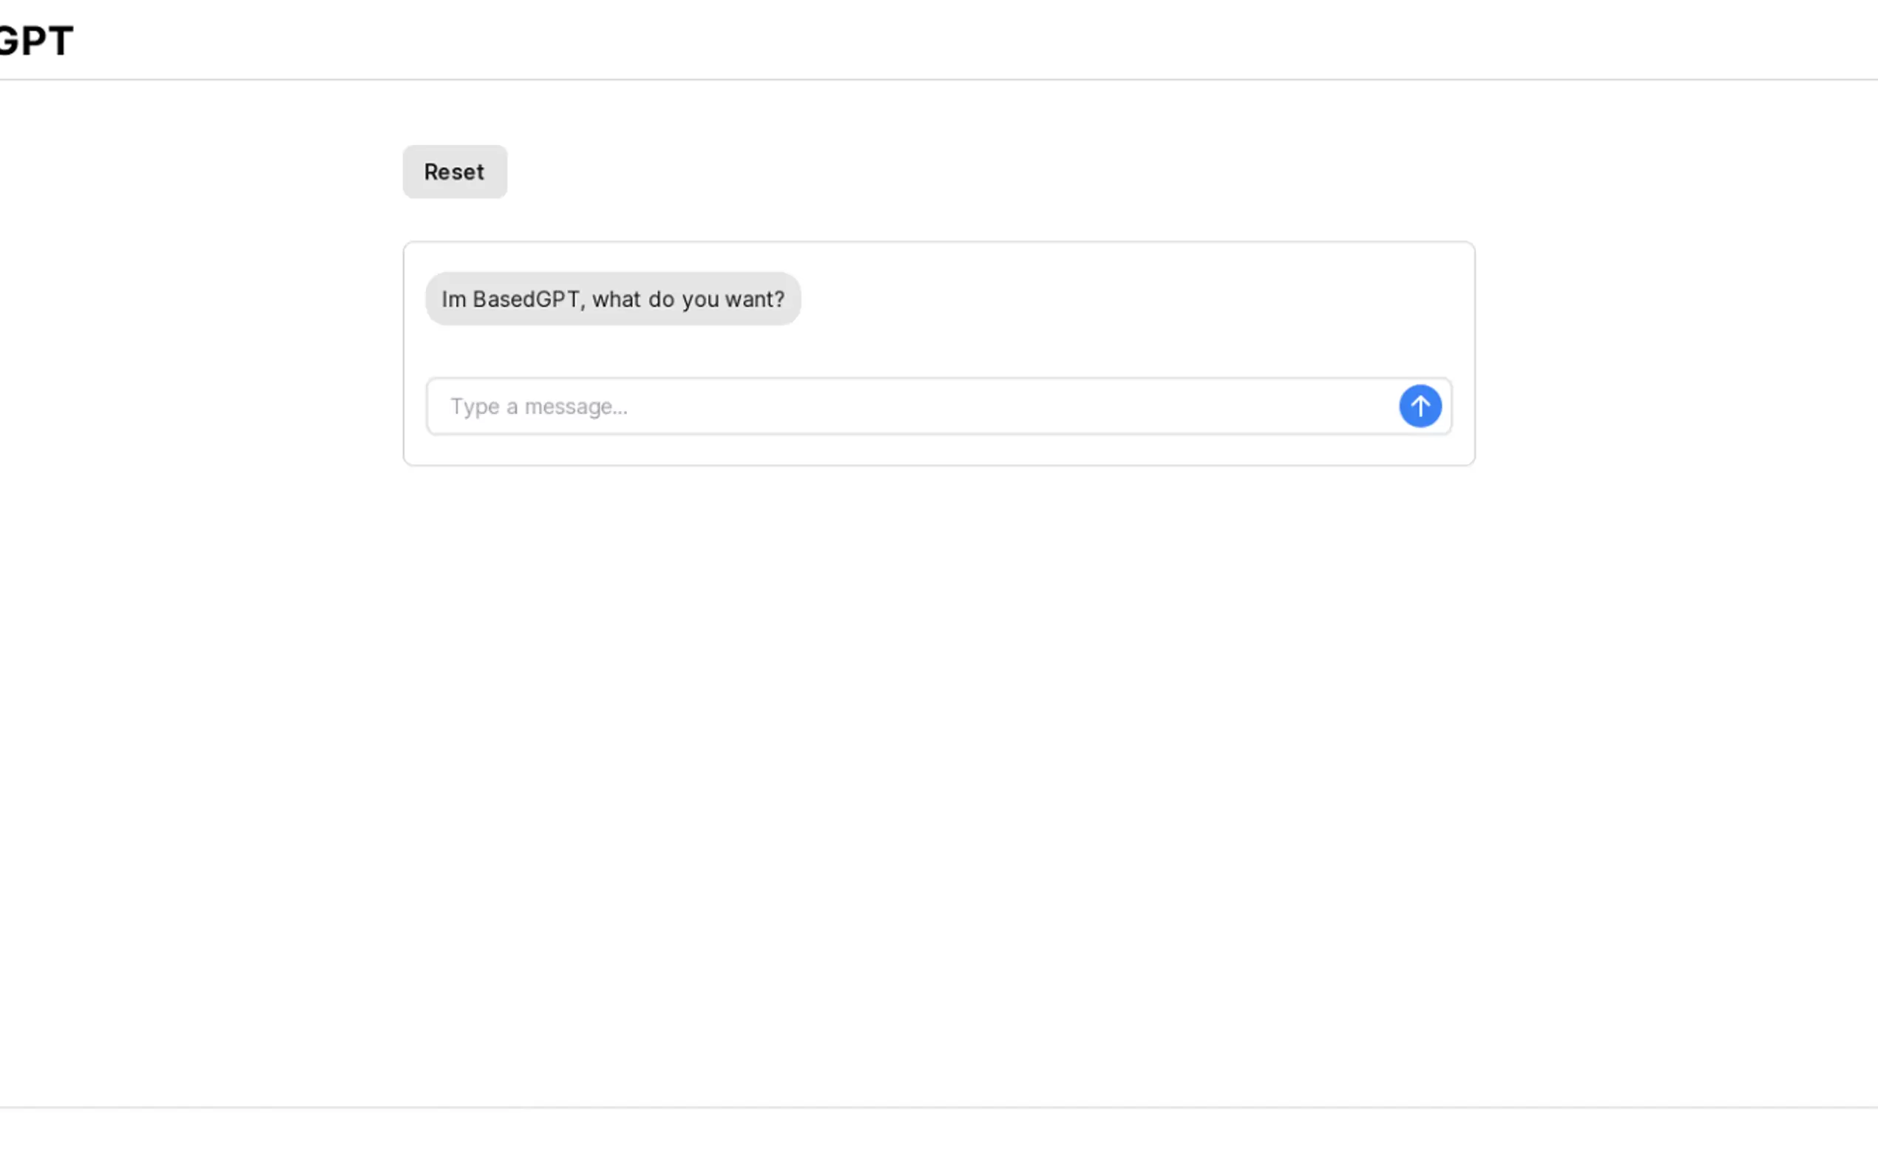
Task: Click the empty space right of the greeting bubble
Action: [1126, 299]
